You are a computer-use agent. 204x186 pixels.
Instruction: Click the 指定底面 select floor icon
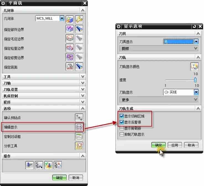point(70,67)
